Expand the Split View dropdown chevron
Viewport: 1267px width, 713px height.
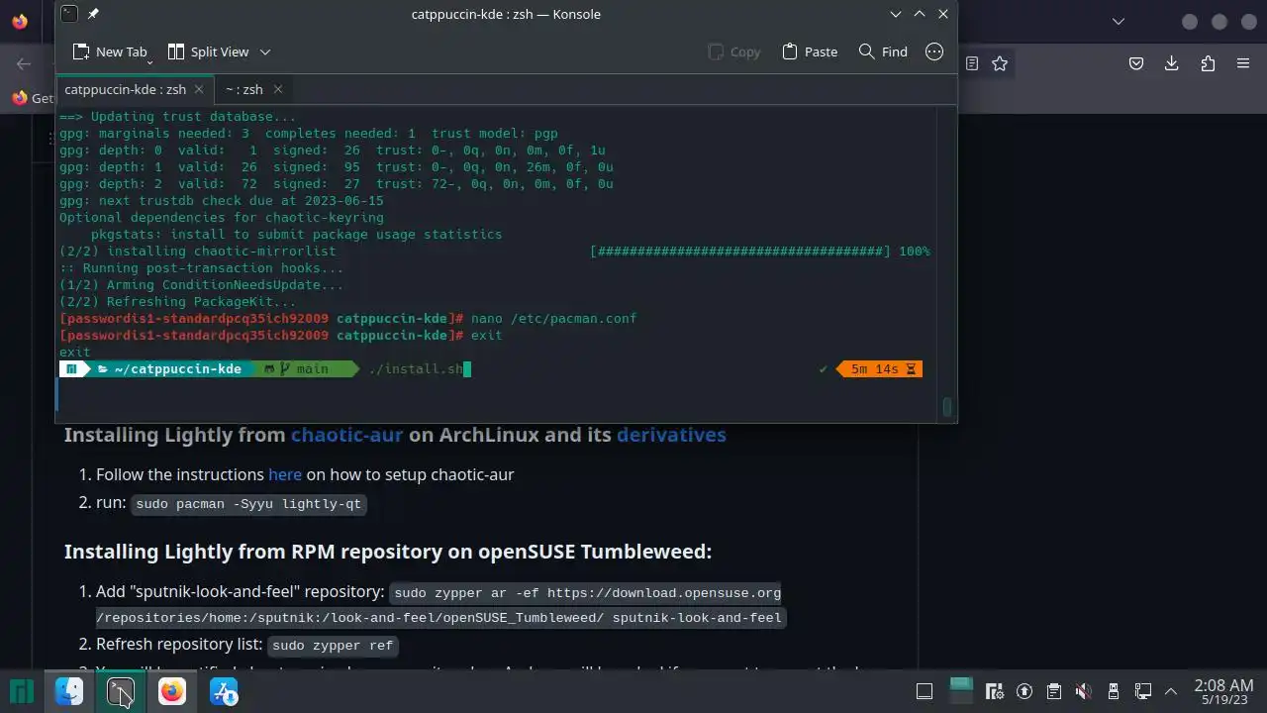[x=265, y=51]
